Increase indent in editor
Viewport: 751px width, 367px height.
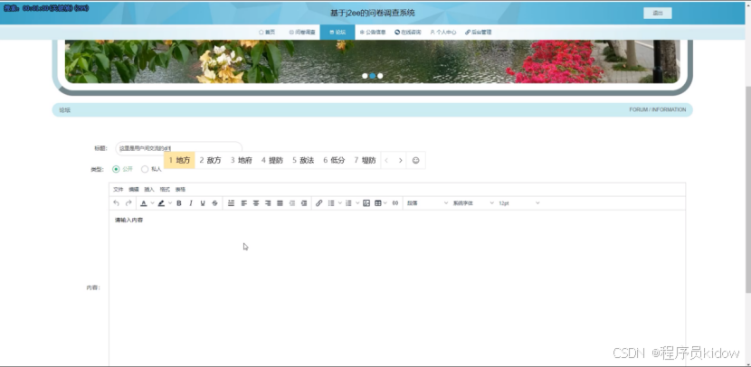(x=304, y=203)
